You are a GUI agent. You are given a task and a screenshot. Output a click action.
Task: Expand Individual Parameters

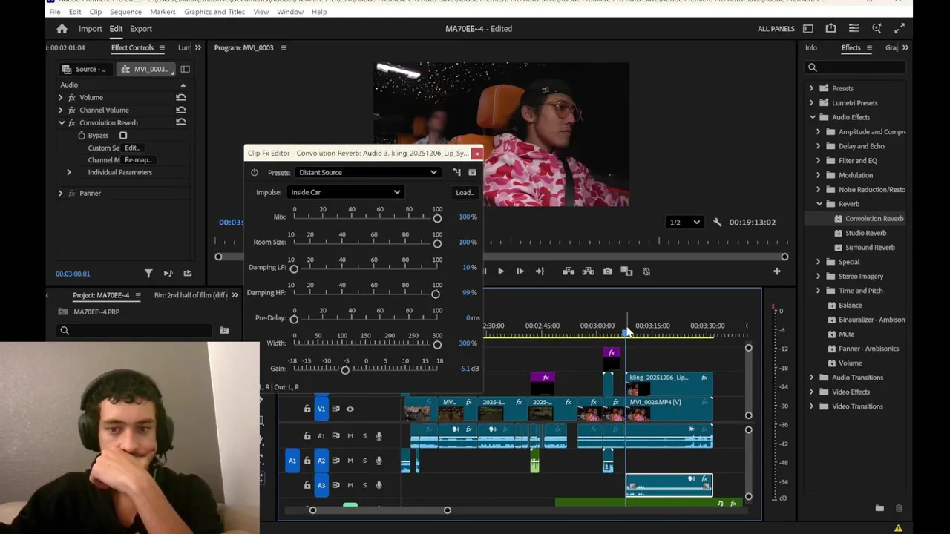(69, 172)
